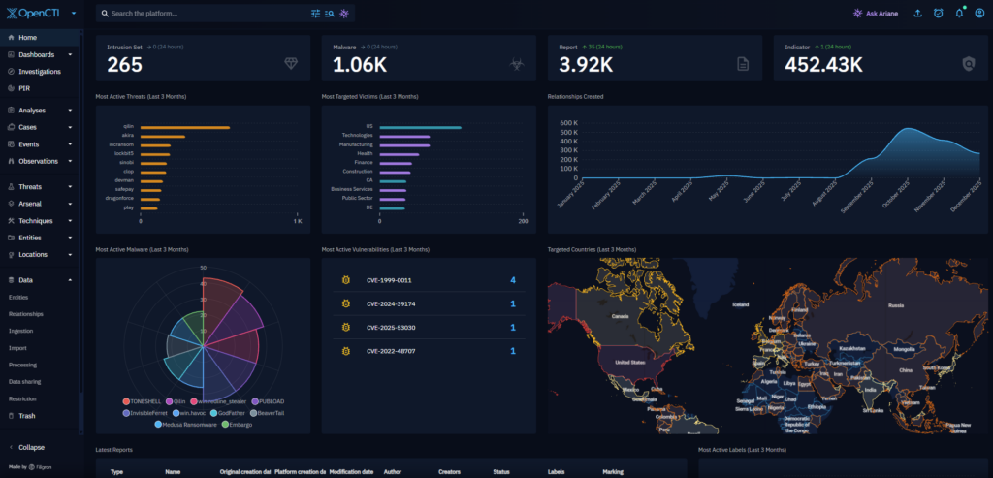Viewport: 993px width, 478px height.
Task: Expand the Dashboards menu arrow
Action: [x=70, y=55]
